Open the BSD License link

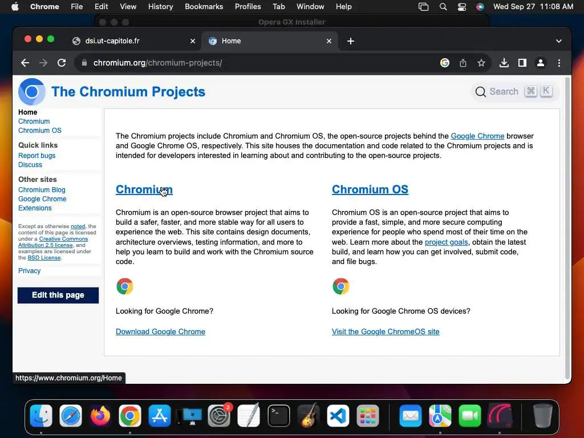(x=44, y=258)
